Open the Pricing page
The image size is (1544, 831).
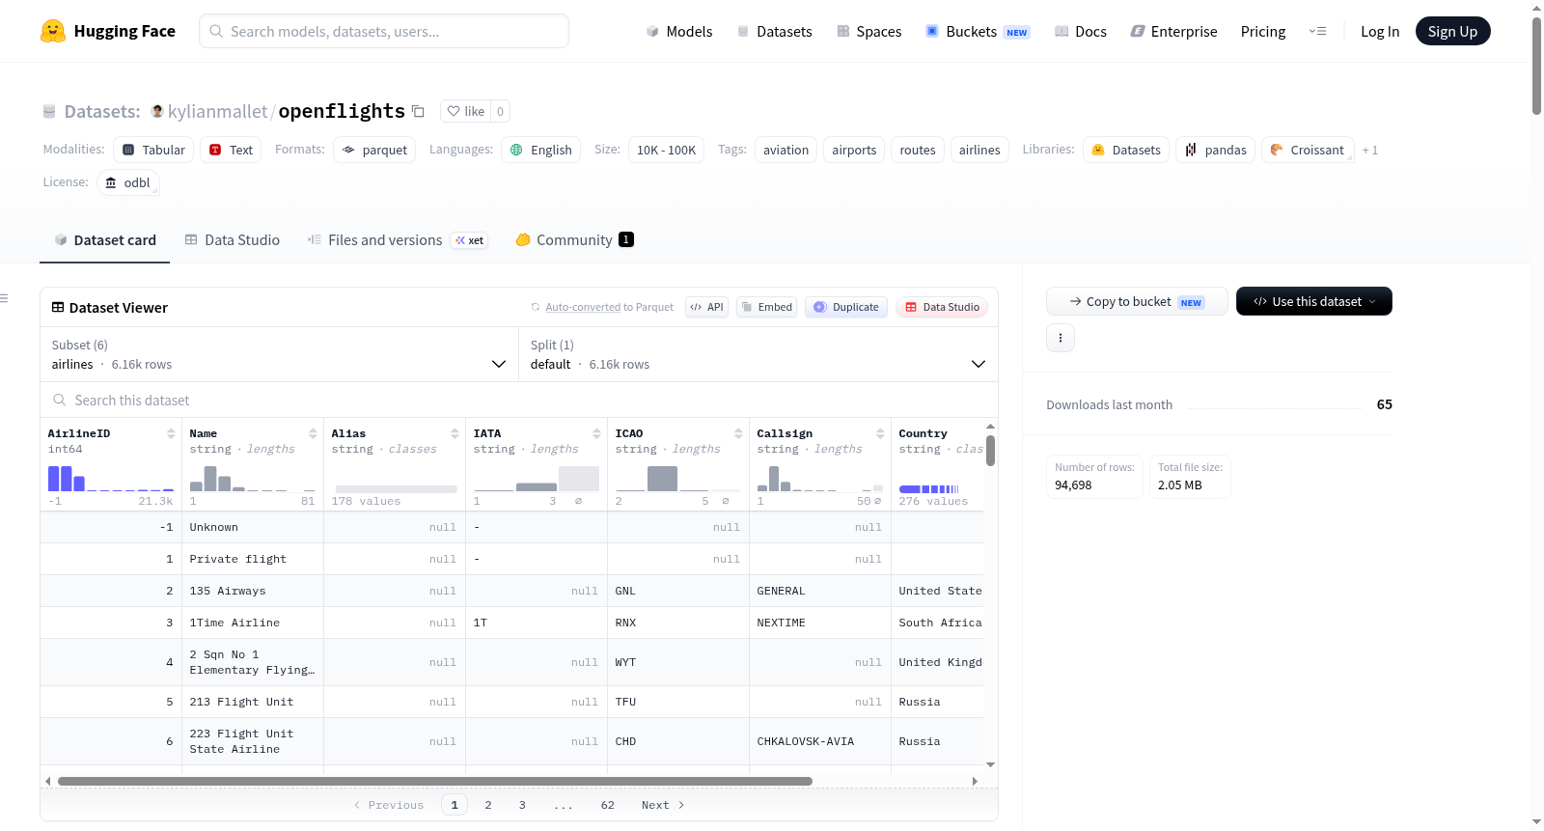click(1263, 31)
